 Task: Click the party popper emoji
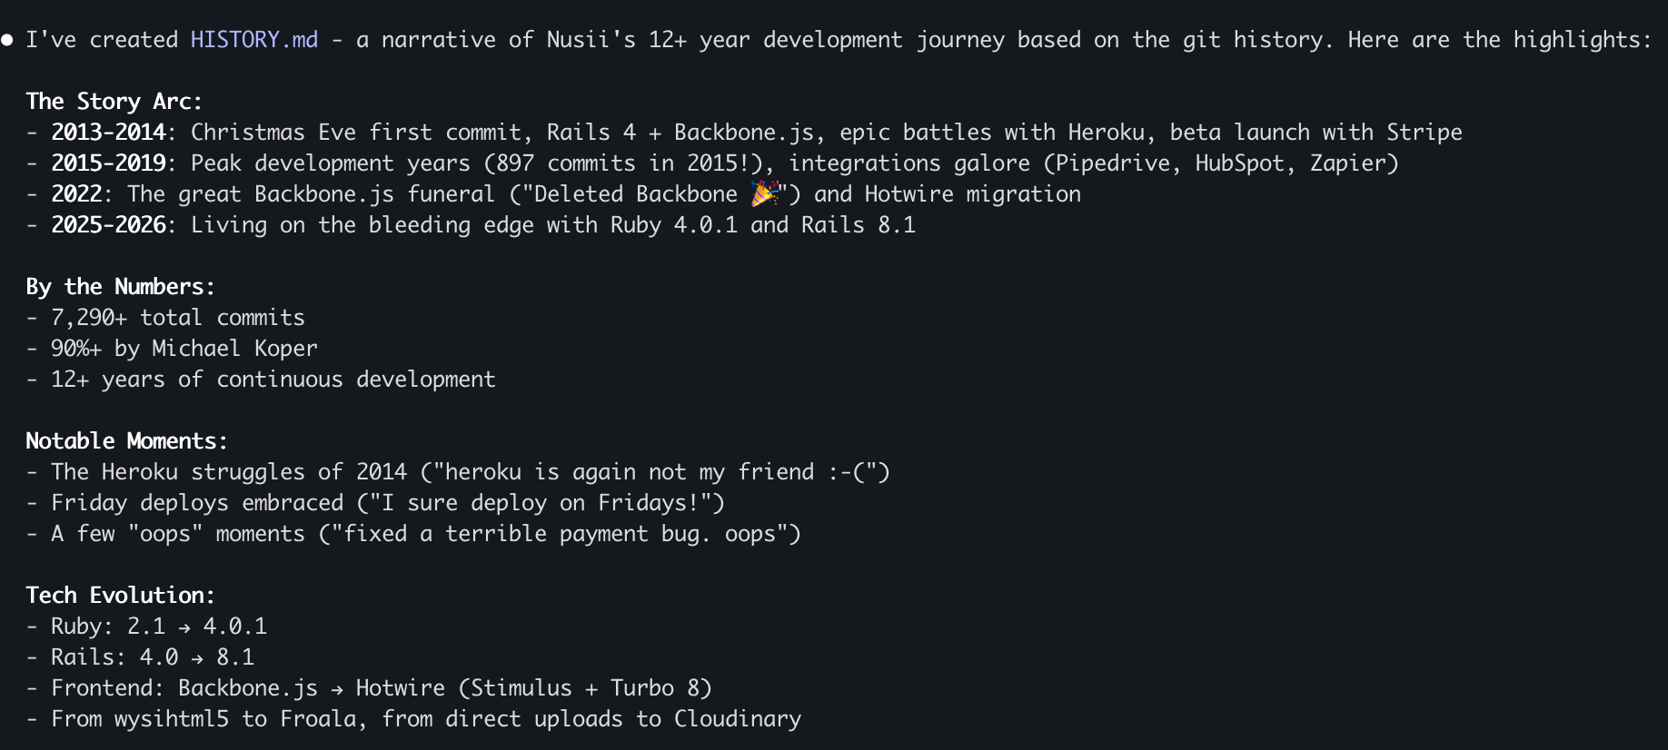[x=764, y=193]
